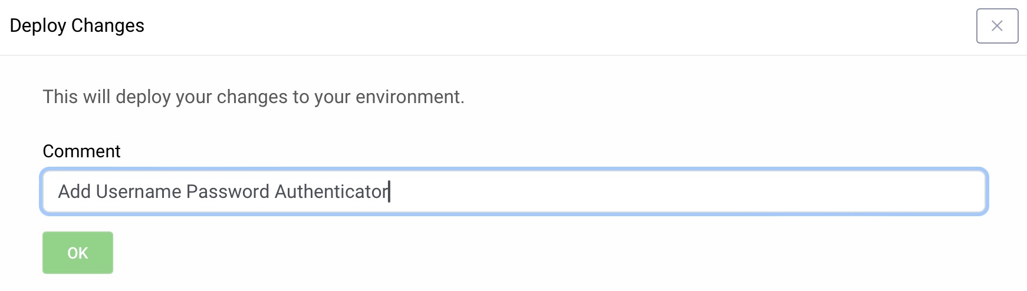1027x291 pixels.
Task: Click the word "Changes" in the dialog title
Action: point(107,26)
